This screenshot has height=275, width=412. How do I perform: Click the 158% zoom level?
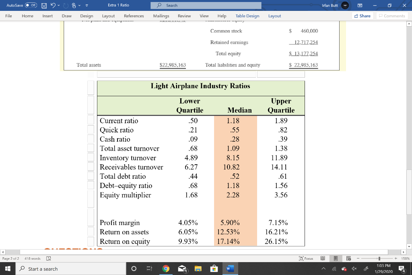(405, 258)
